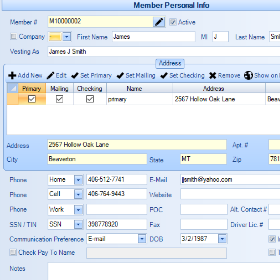
Task: Open the DOB date picker dropdown
Action: (x=222, y=239)
